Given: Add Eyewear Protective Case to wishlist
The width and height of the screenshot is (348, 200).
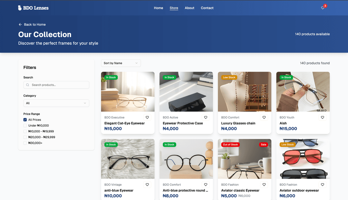Looking at the screenshot, I should tap(206, 117).
